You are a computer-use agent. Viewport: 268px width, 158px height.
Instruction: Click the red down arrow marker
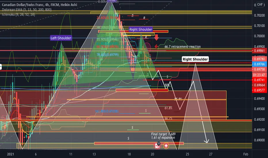(156, 37)
